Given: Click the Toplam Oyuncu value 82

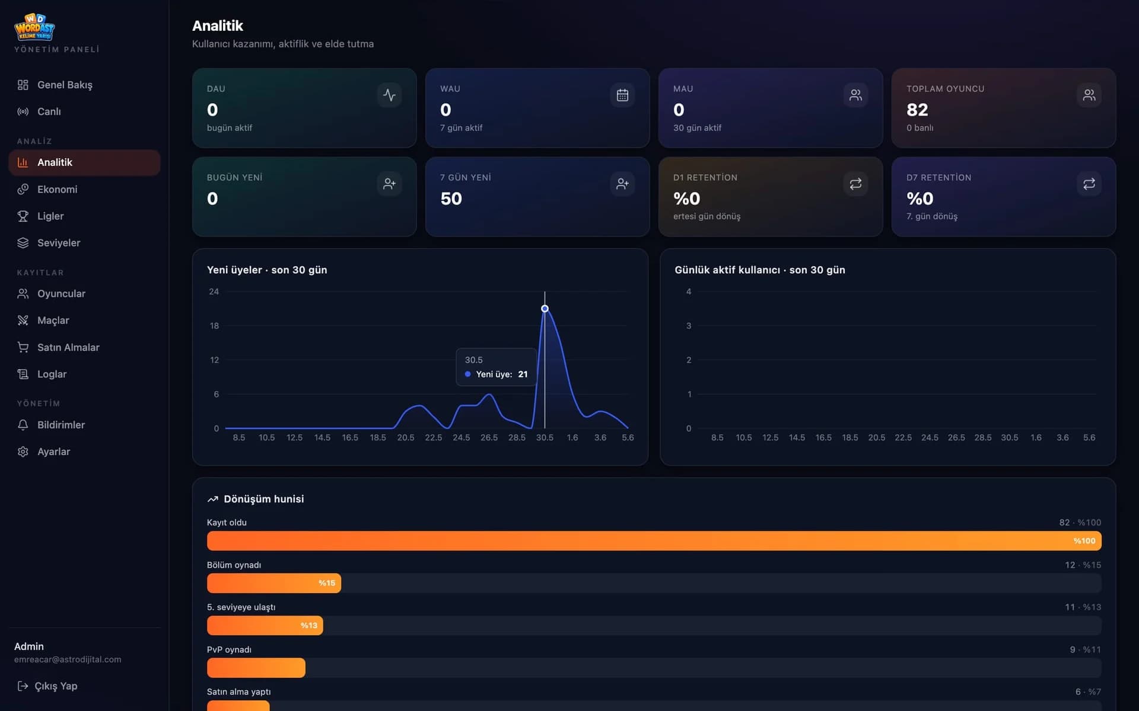Looking at the screenshot, I should [917, 110].
